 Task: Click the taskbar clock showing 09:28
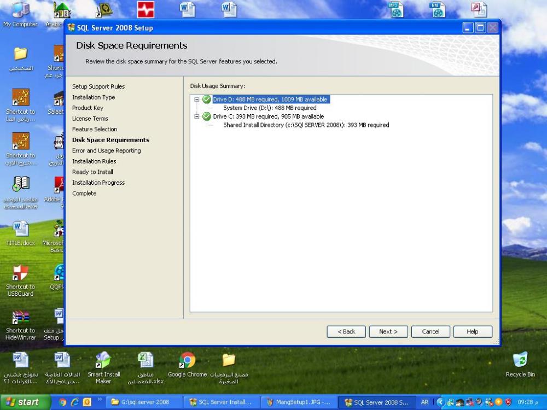[528, 402]
